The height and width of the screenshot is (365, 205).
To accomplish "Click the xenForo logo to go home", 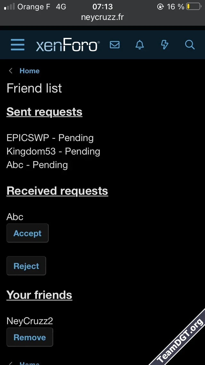I will point(67,45).
